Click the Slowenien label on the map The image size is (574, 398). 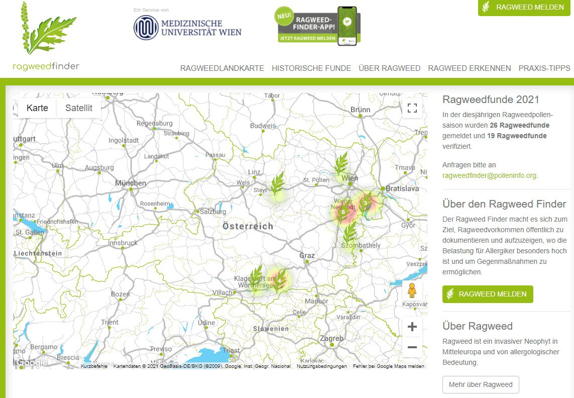pyautogui.click(x=271, y=329)
